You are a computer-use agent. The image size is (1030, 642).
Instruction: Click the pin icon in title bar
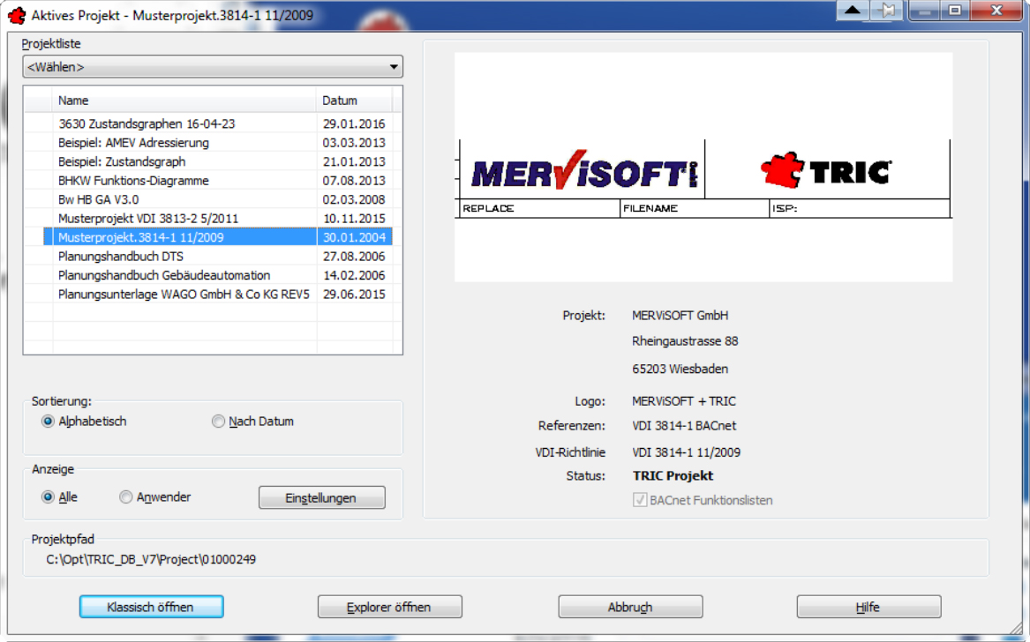click(x=887, y=11)
